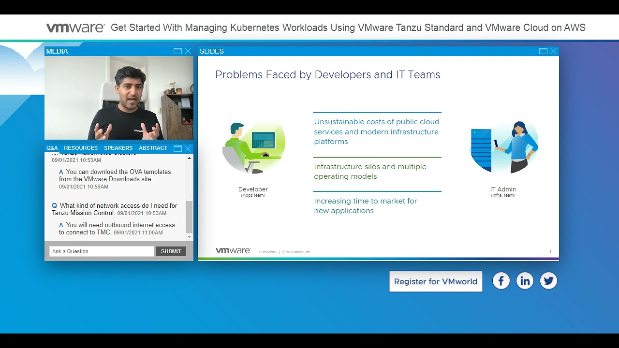Switch to the Q&A tab
Viewport: 619px width, 348px height.
point(52,148)
